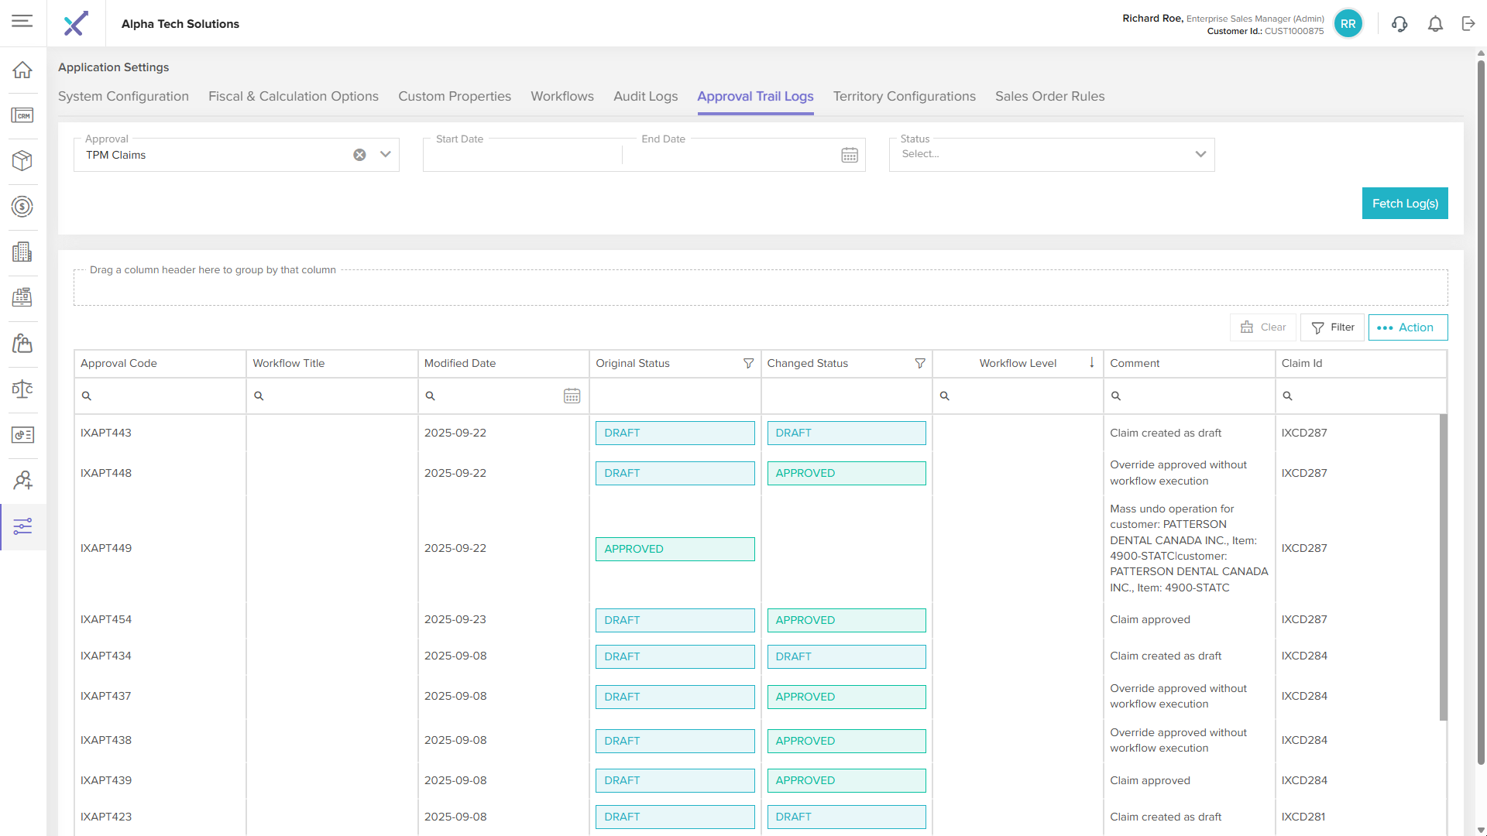Click the logout icon in header

(x=1468, y=24)
